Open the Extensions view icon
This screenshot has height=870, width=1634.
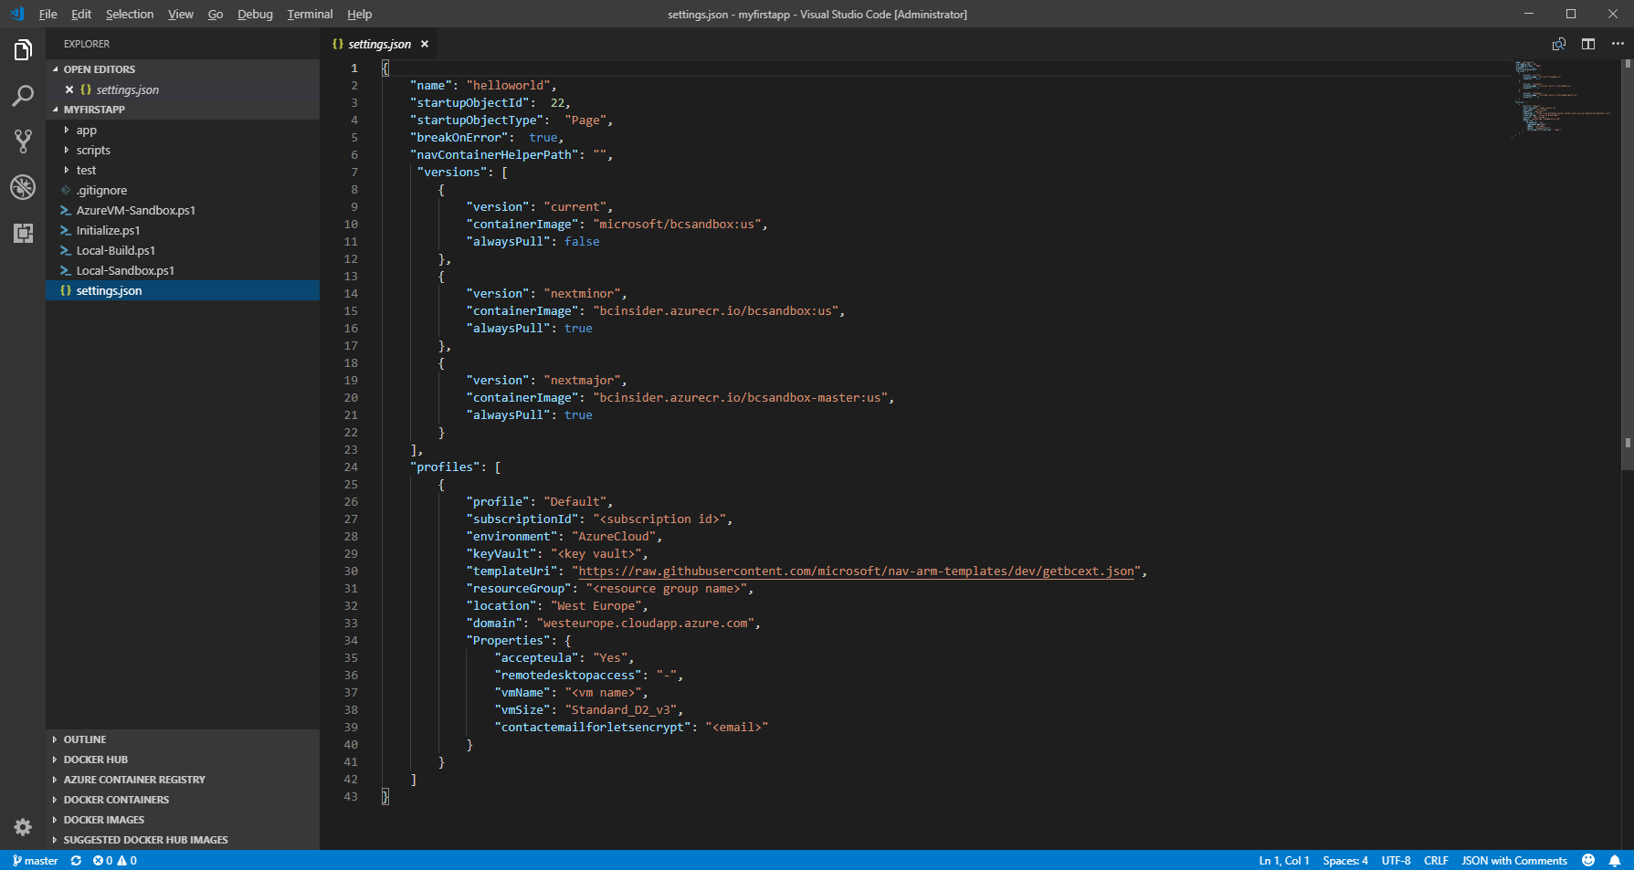23,233
